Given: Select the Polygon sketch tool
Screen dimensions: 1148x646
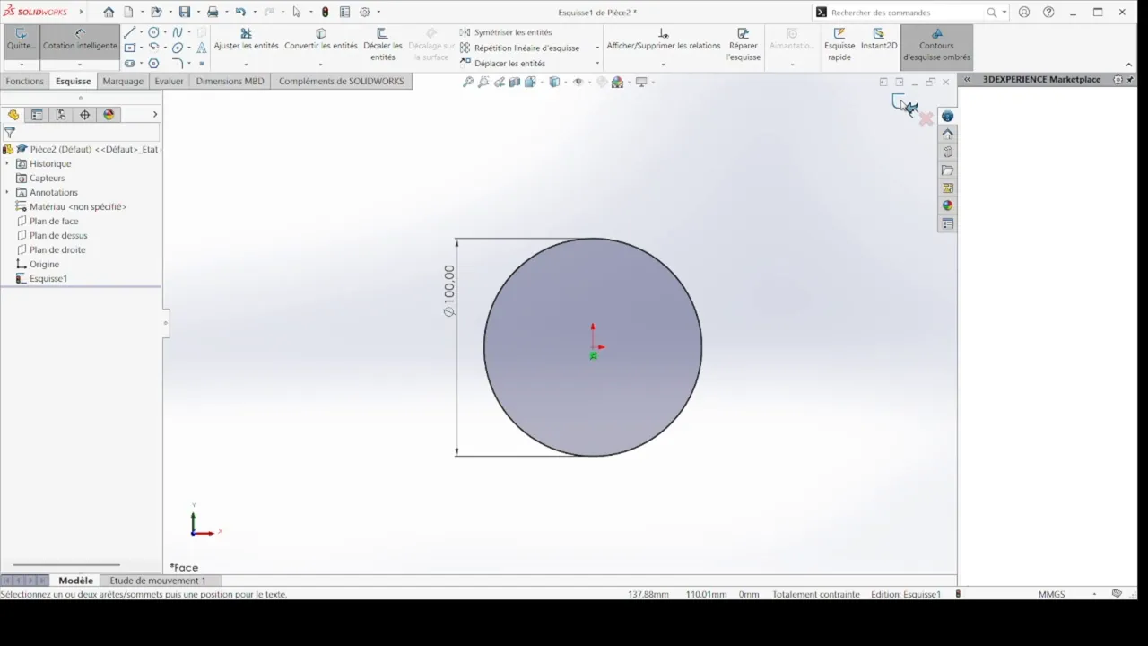Looking at the screenshot, I should coord(153,64).
